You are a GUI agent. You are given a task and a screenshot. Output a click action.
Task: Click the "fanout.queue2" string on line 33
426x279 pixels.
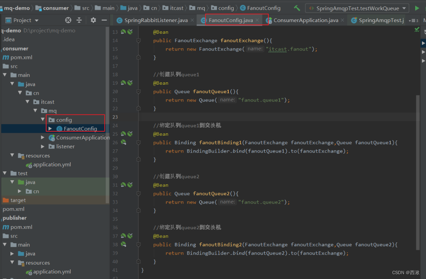click(x=261, y=202)
